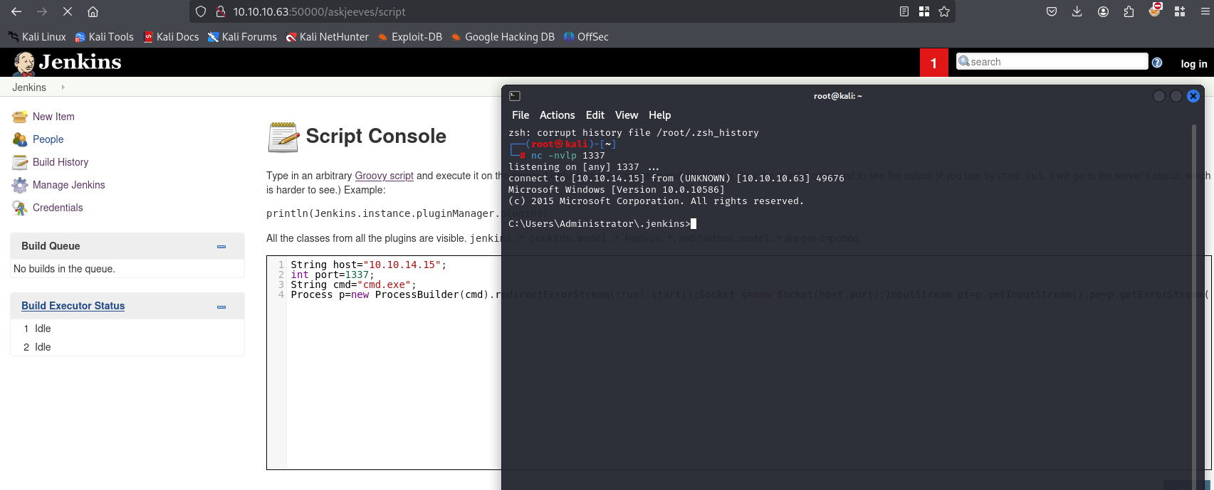Click the terminal prompt line C:\Users\Administrator\.jenkins>
The width and height of the screenshot is (1214, 490).
click(x=600, y=224)
